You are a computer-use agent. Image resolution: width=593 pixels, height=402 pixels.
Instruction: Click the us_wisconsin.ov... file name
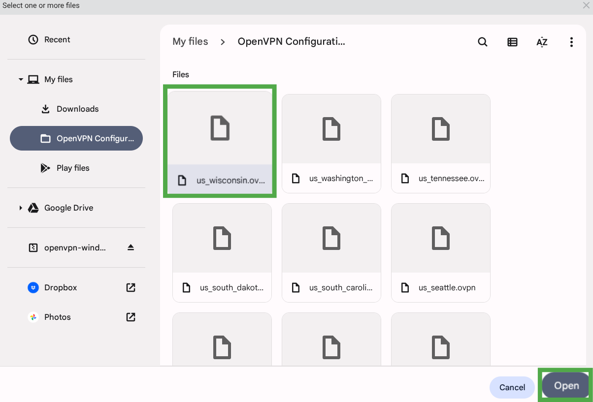point(231,180)
